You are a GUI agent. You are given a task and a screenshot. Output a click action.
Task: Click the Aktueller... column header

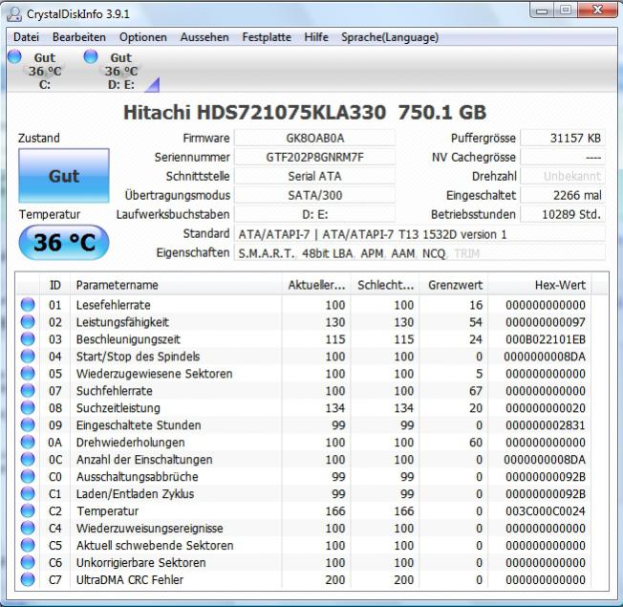[316, 285]
